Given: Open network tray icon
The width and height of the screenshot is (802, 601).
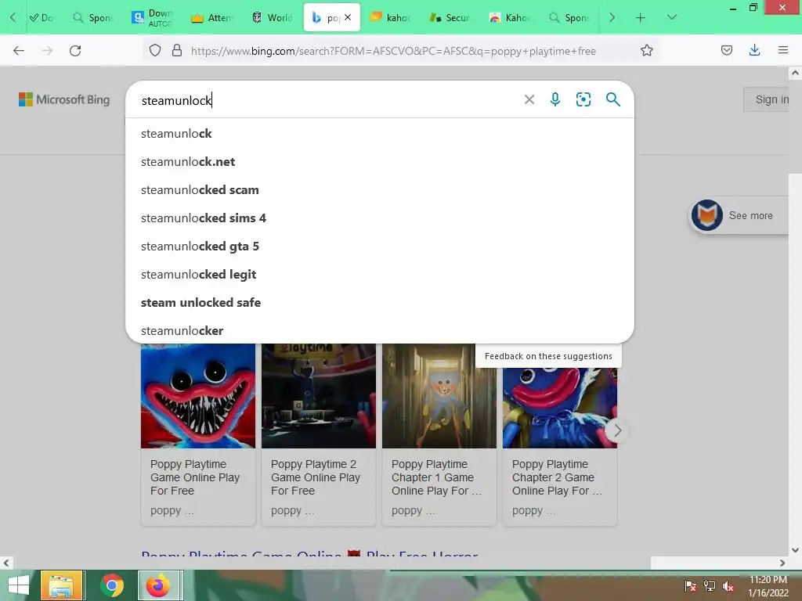Looking at the screenshot, I should (x=710, y=586).
